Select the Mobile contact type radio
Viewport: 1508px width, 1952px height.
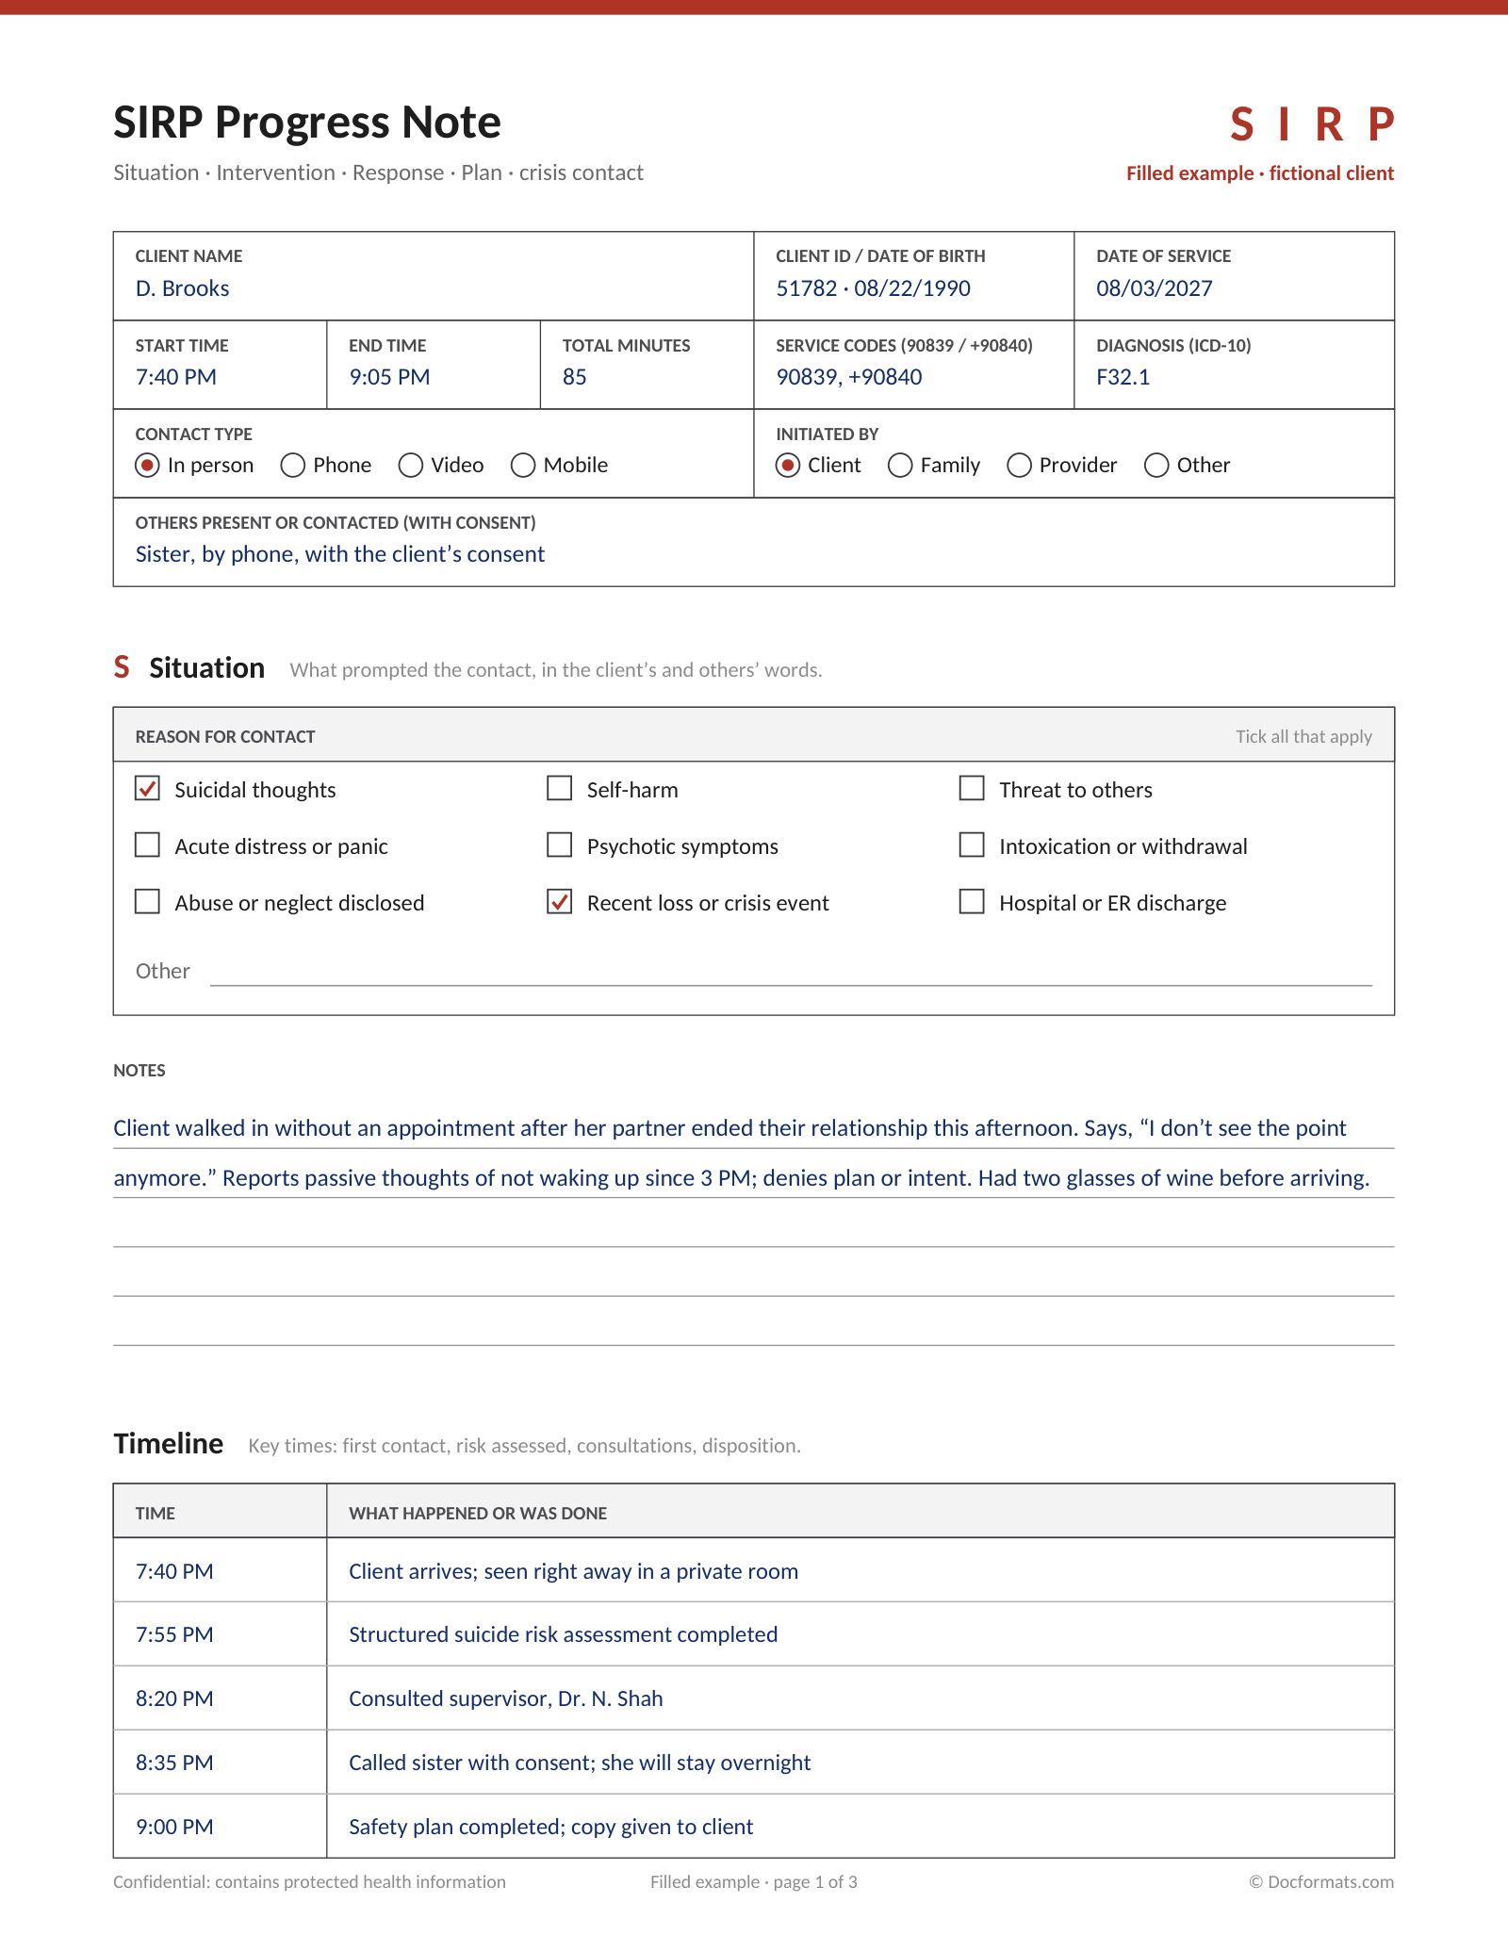523,466
